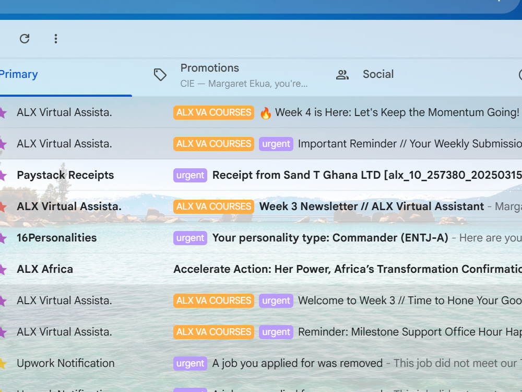Click urgent label on Important Reminder email
Screen dimensions: 522x392
(276, 144)
